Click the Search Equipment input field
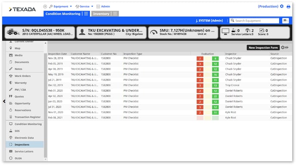Viewport: 296px width, 165px height. pos(254,21)
